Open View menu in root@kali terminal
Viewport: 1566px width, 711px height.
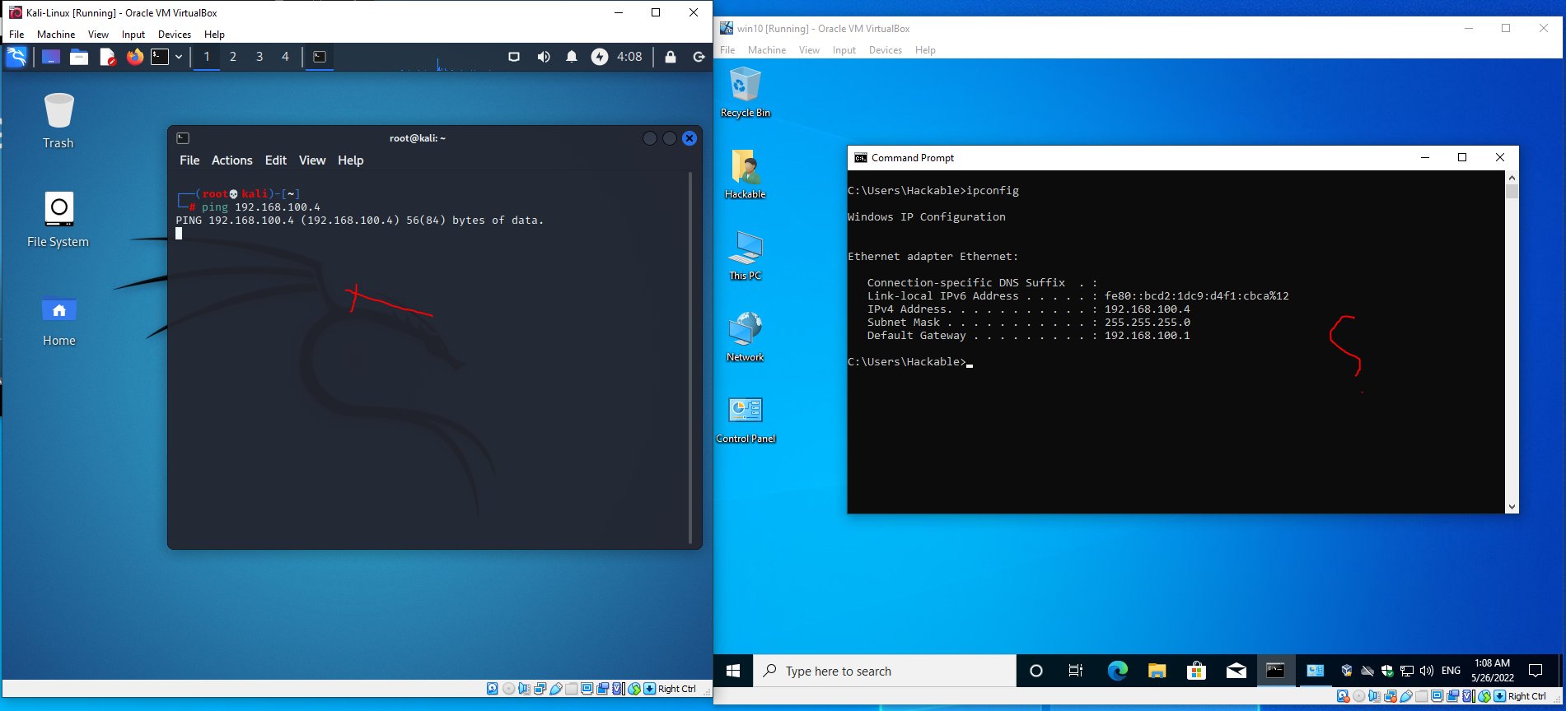pyautogui.click(x=312, y=160)
